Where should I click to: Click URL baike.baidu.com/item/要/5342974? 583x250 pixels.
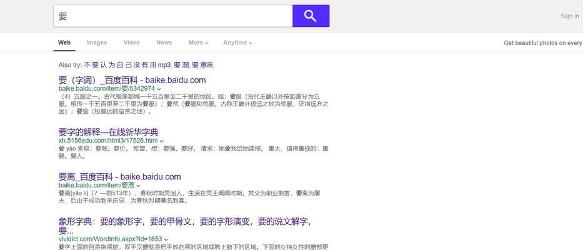pyautogui.click(x=107, y=89)
